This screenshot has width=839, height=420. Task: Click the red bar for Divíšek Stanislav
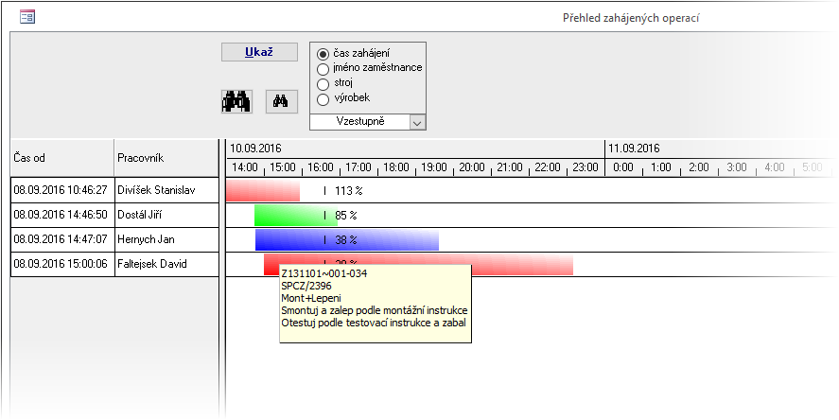point(262,190)
